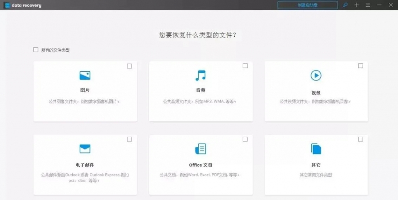Click the Office 文档 document icon
The height and width of the screenshot is (200, 398).
tap(201, 149)
